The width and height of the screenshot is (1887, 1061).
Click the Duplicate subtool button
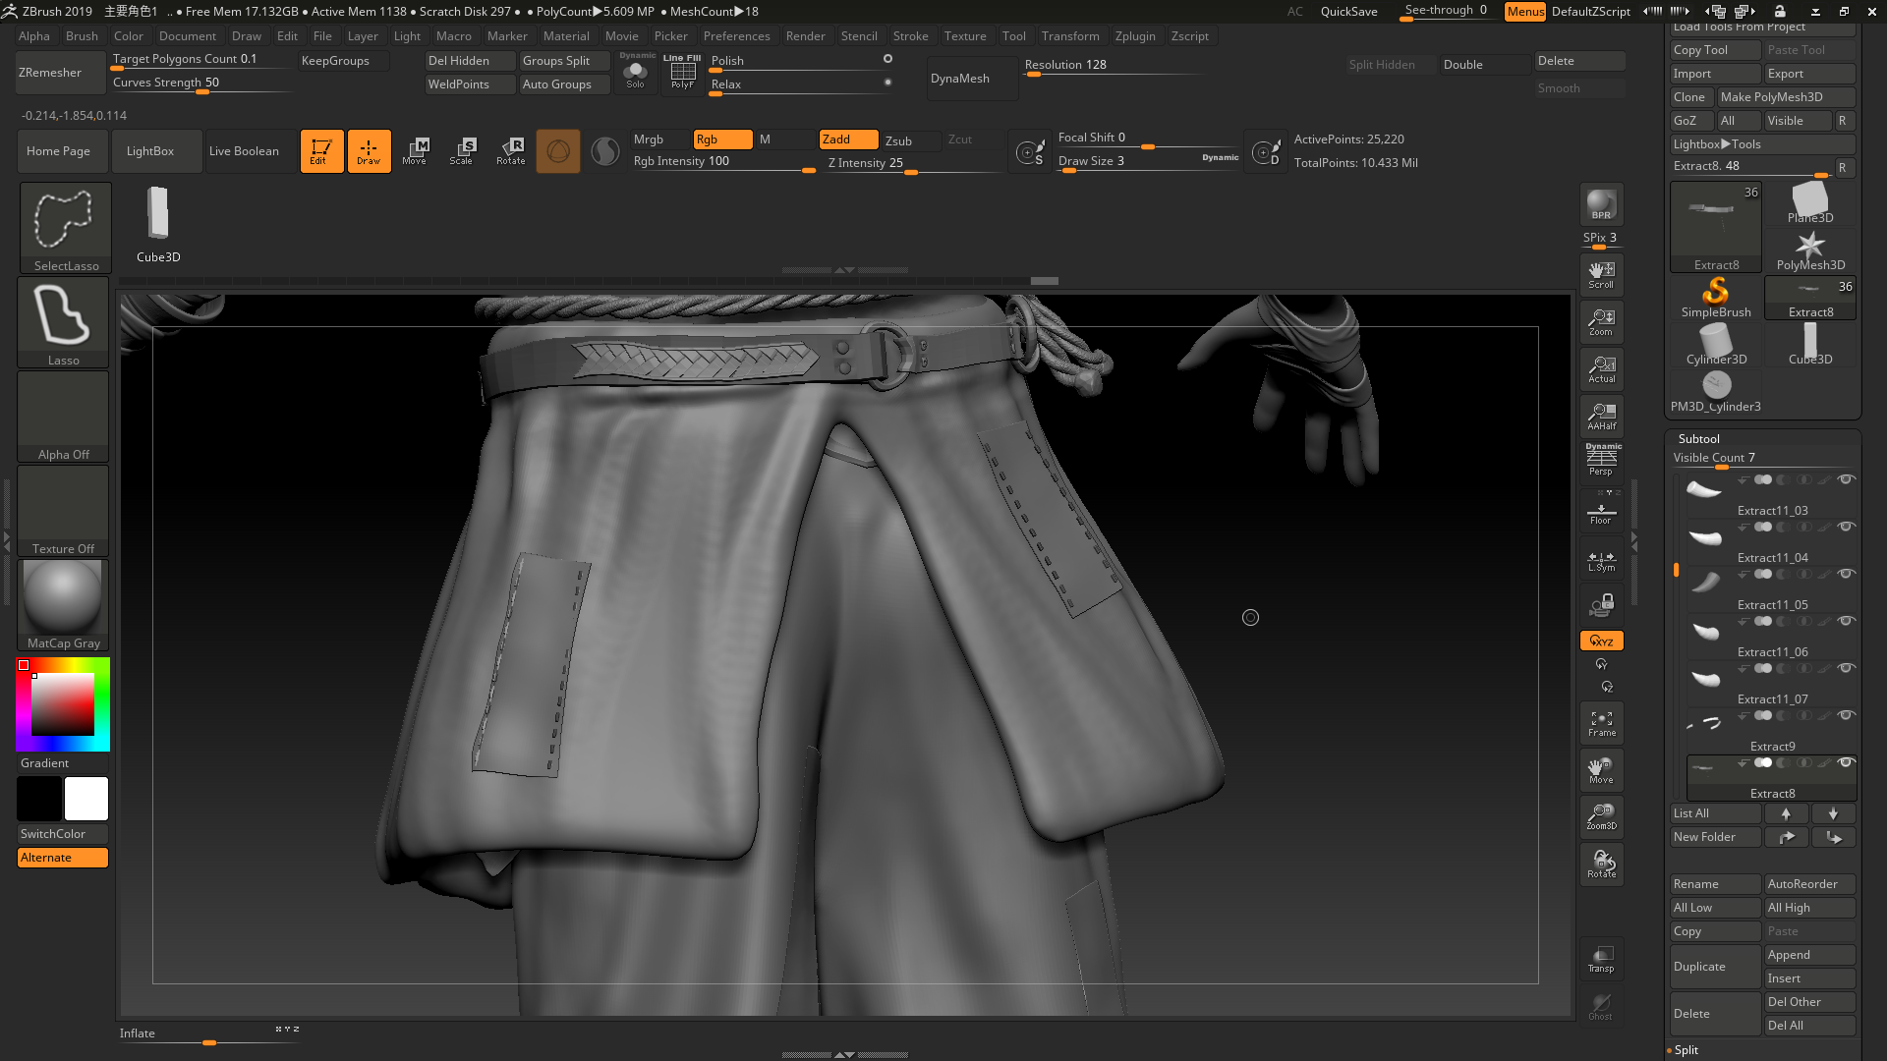pos(1715,967)
